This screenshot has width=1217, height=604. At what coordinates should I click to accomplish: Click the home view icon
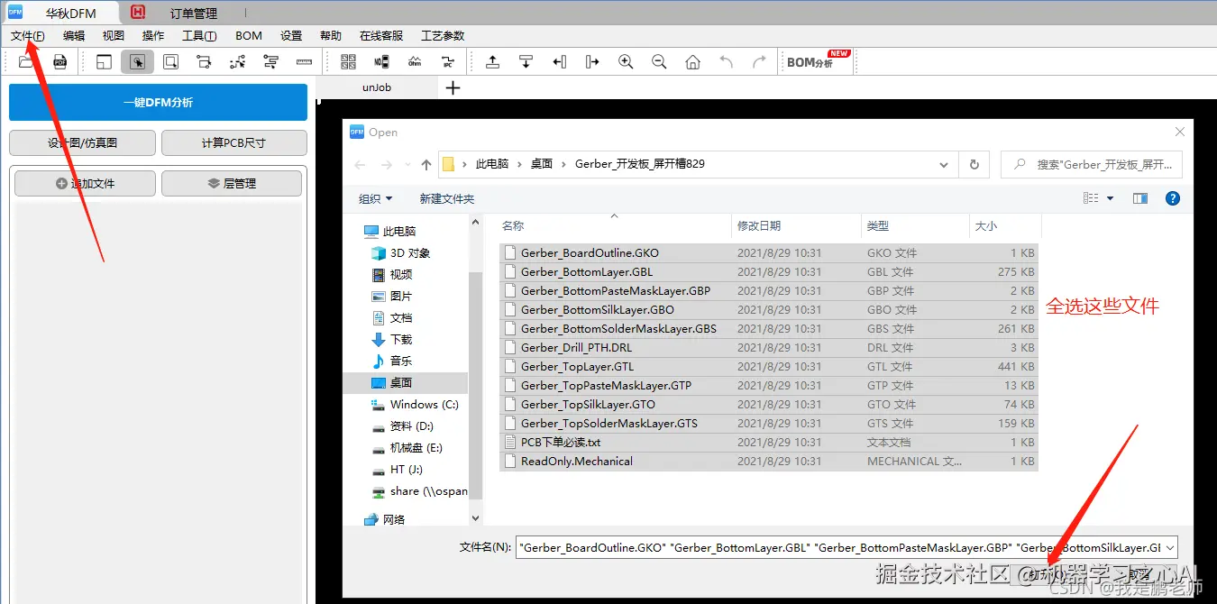tap(692, 62)
